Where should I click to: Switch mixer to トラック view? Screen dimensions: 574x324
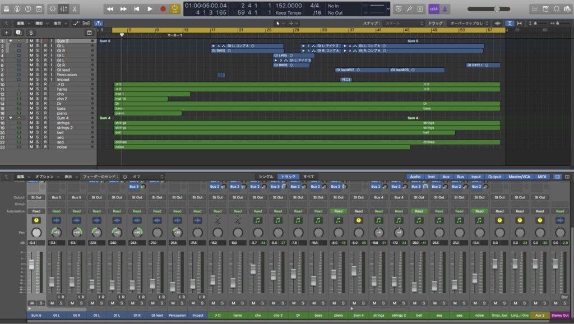pyautogui.click(x=288, y=177)
